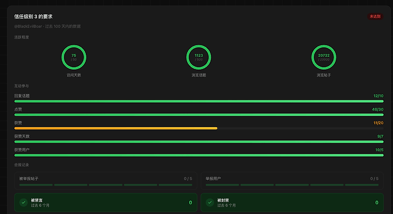
Task: Click the 10/5 value for 获赞用户
Action: pos(379,150)
